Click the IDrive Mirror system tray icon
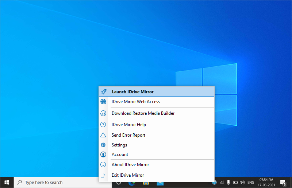 coord(215,183)
